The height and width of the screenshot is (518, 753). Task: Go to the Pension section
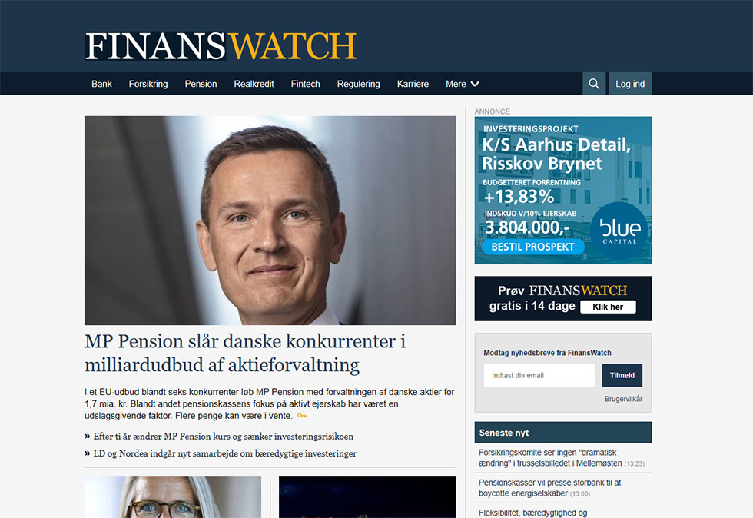pos(201,84)
